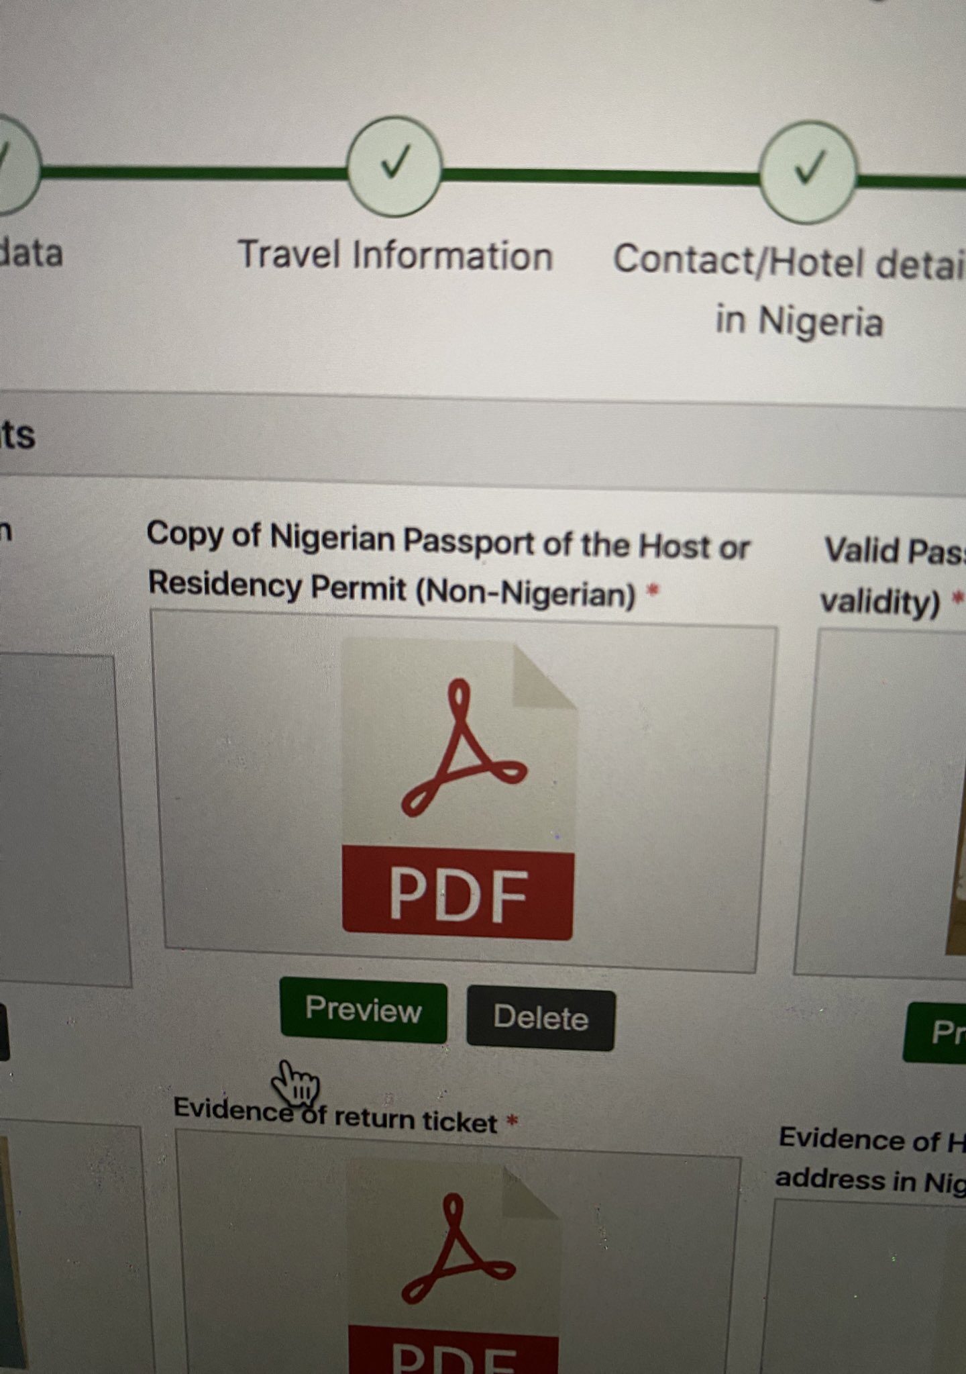966x1374 pixels.
Task: Click the partial green Preview button for Valid Passport
Action: tap(935, 1032)
